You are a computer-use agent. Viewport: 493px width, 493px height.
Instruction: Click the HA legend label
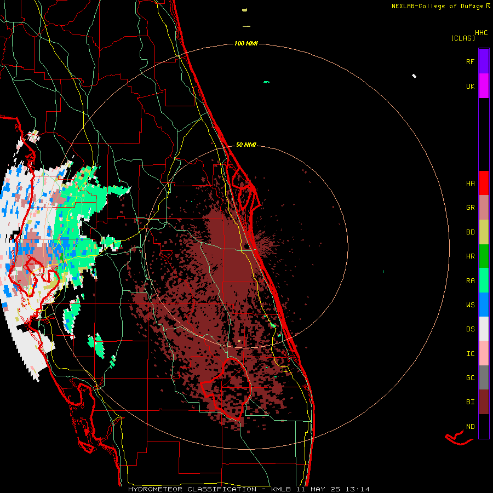pyautogui.click(x=470, y=183)
